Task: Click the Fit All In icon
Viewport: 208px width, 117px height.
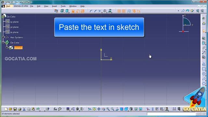Action: [94, 109]
